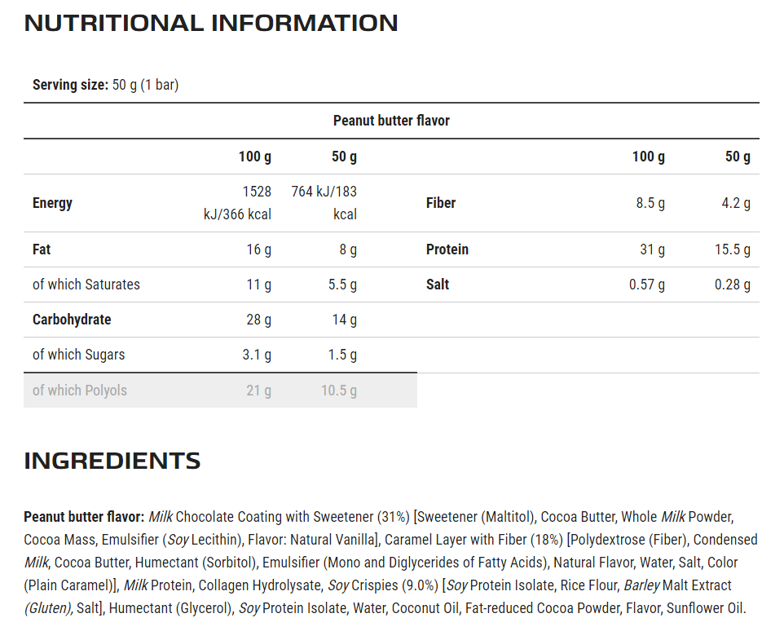
Task: Select the Energy row label
Action: [x=52, y=203]
